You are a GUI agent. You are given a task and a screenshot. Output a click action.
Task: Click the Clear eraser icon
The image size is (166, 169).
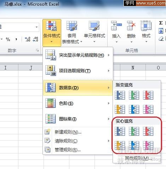point(161,39)
